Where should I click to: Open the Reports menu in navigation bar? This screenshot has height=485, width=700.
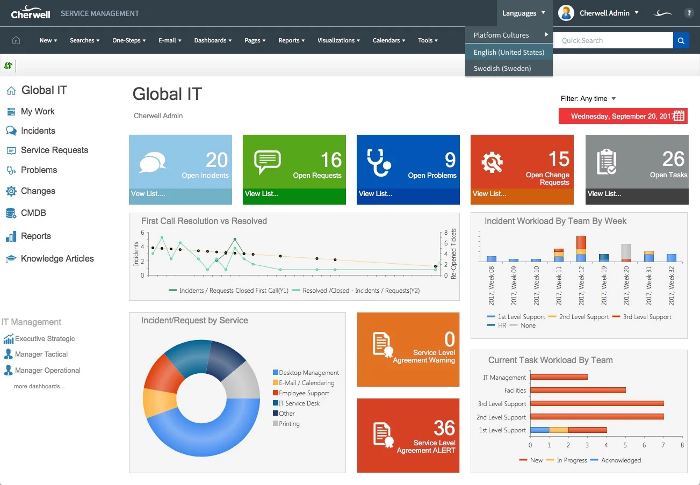click(x=292, y=40)
